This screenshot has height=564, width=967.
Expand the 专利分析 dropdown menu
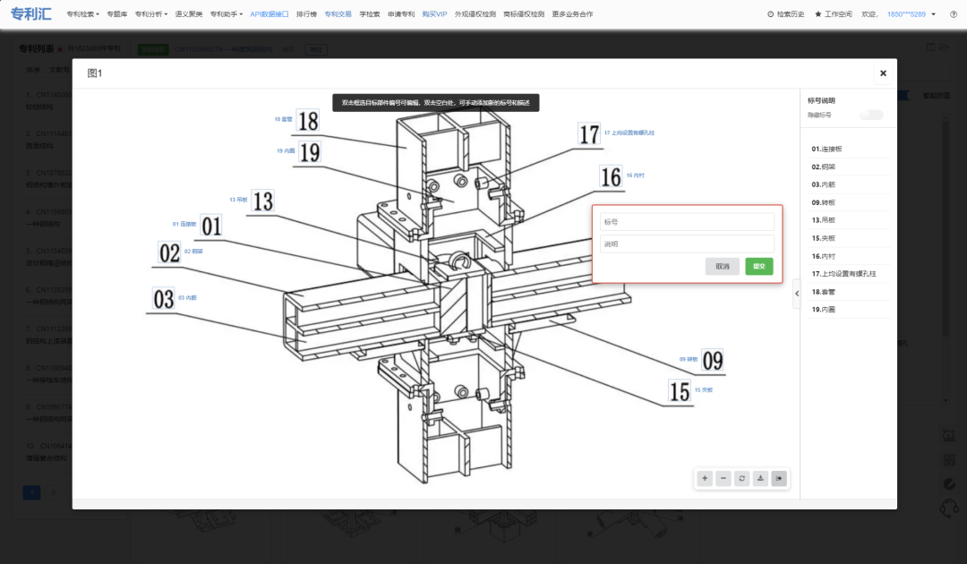150,14
